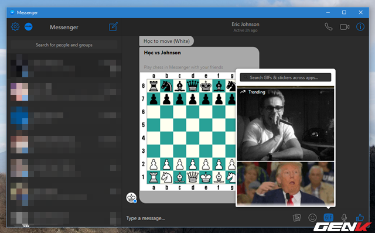Select the black rook on a8
The width and height of the screenshot is (375, 233).
pos(154,86)
